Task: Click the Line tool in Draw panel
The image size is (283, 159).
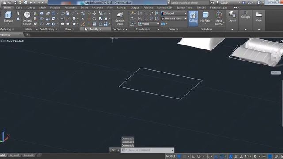Action: click(x=68, y=19)
